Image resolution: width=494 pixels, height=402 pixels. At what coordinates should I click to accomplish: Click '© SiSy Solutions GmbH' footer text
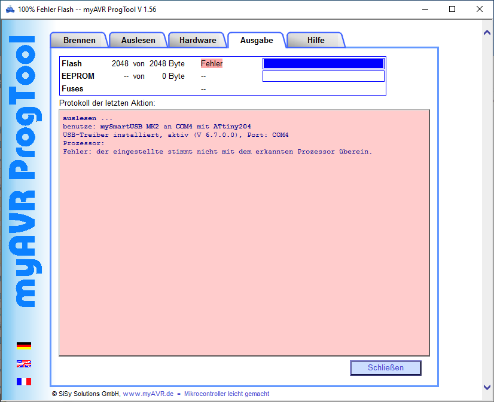(86, 394)
